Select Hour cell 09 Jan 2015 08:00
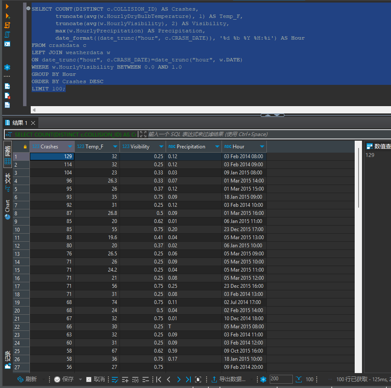The image size is (391, 388). point(244,173)
